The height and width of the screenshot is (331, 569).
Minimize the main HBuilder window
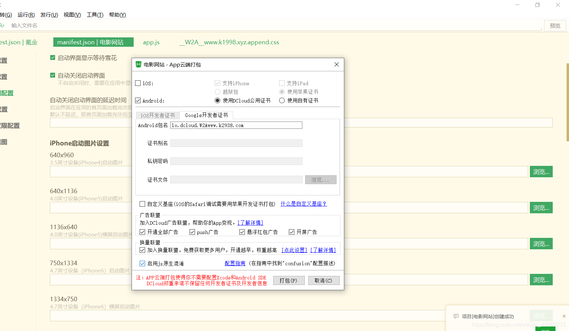point(517,5)
